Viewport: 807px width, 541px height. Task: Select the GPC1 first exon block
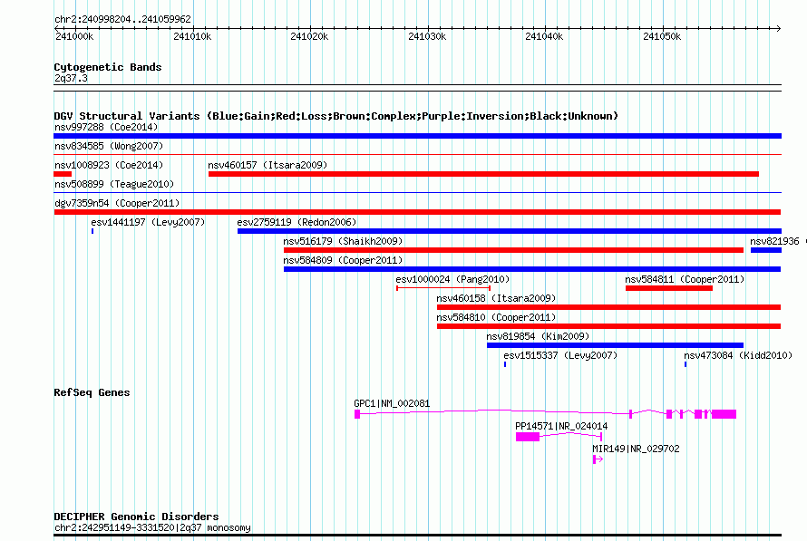click(x=357, y=414)
